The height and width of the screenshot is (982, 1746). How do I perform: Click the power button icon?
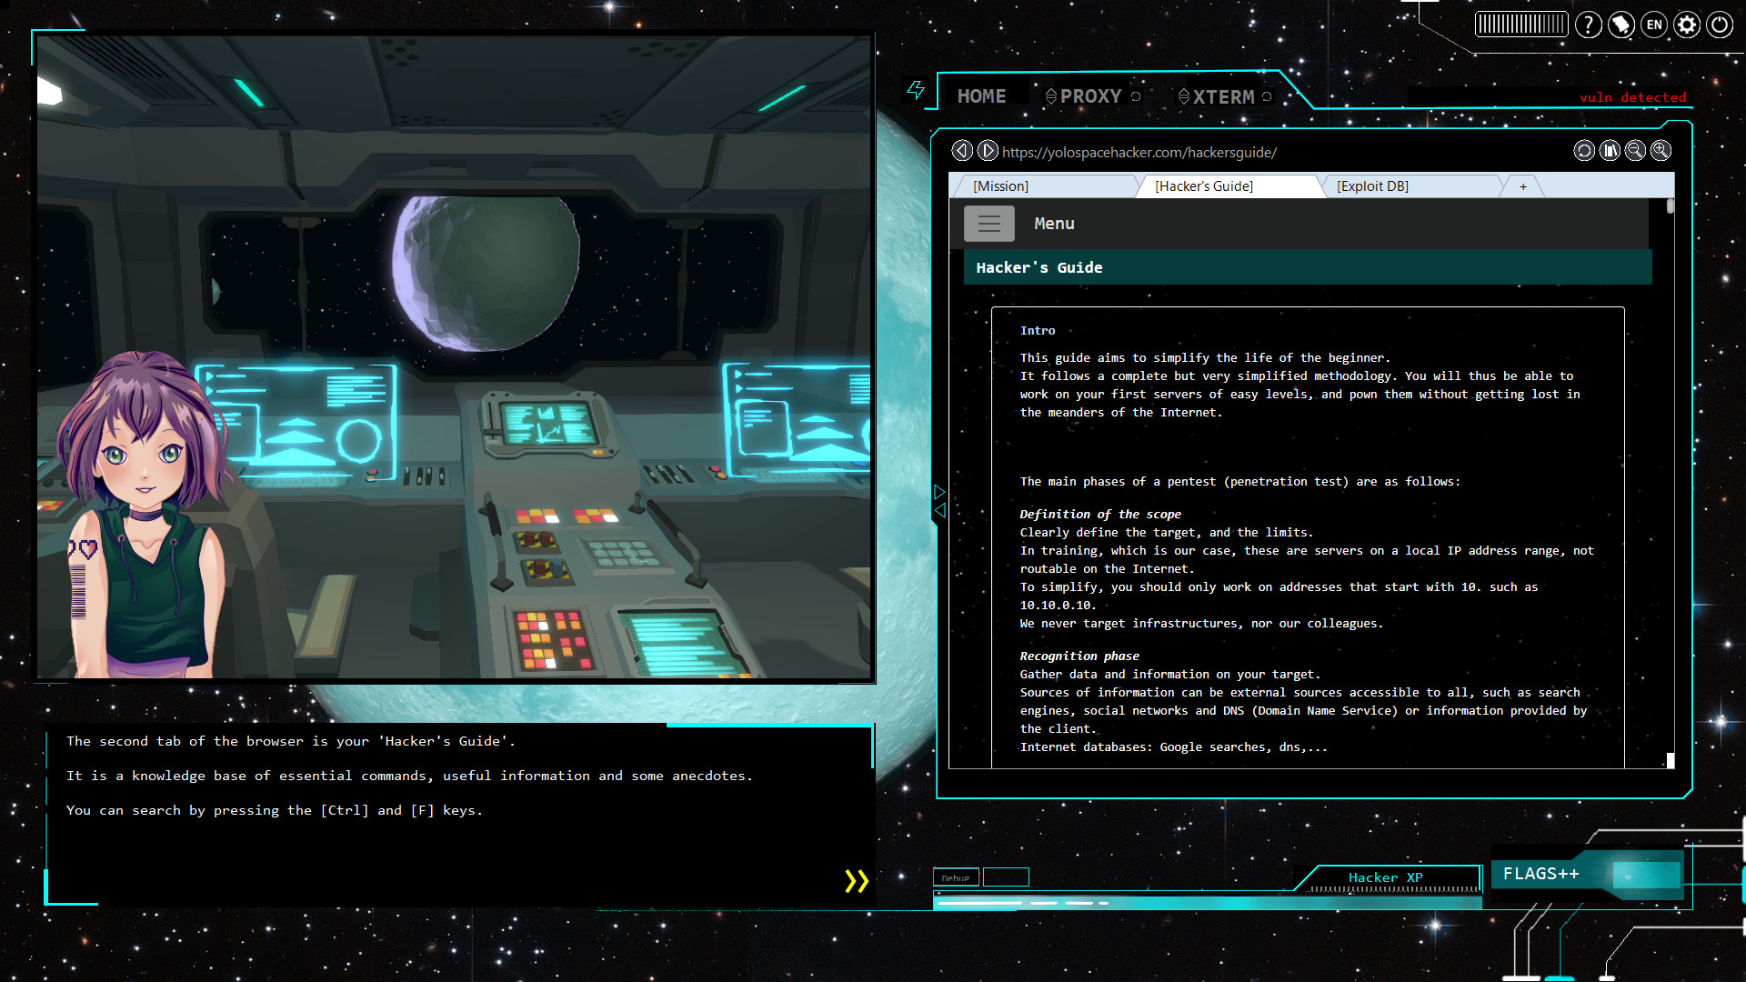pos(1720,25)
